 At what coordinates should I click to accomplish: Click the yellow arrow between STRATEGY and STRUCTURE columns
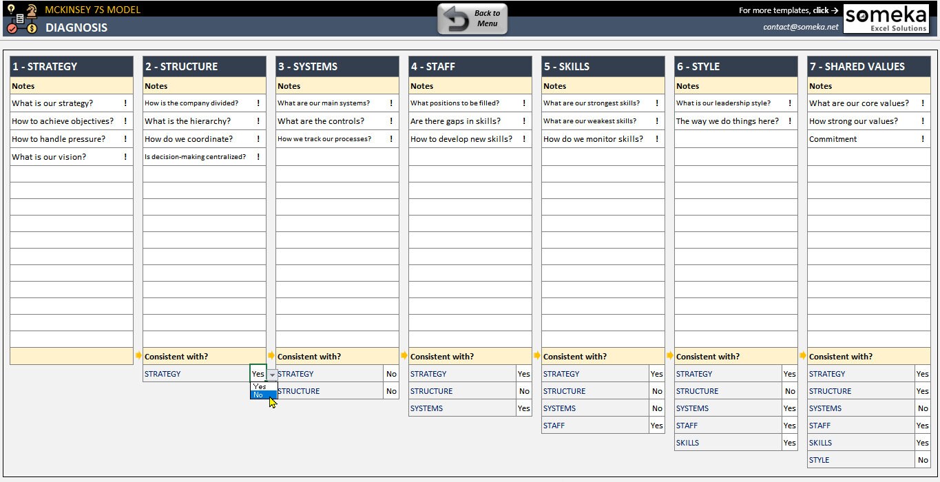point(137,356)
